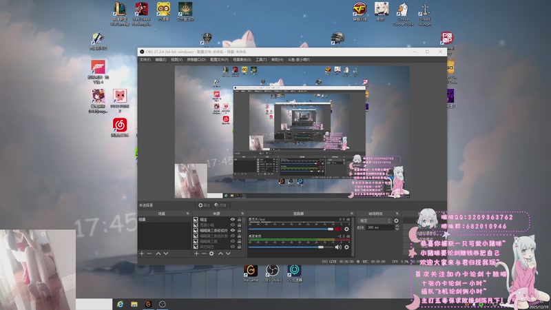
Task: Open 场景集合(S) menu in OBS
Action: click(x=242, y=60)
